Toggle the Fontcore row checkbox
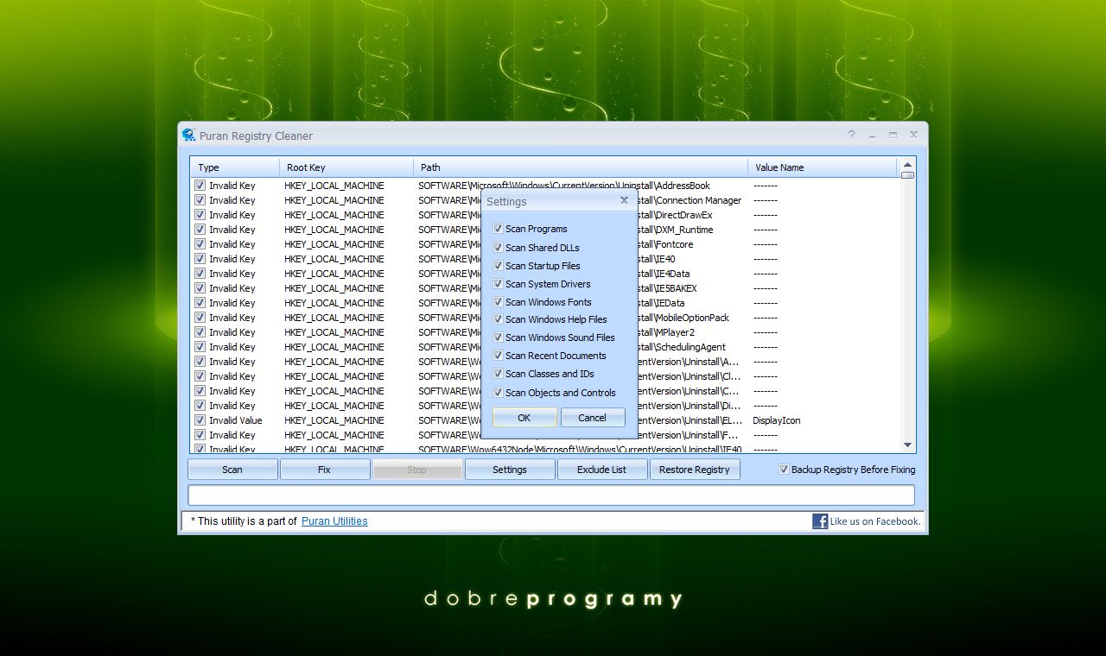 pos(200,244)
